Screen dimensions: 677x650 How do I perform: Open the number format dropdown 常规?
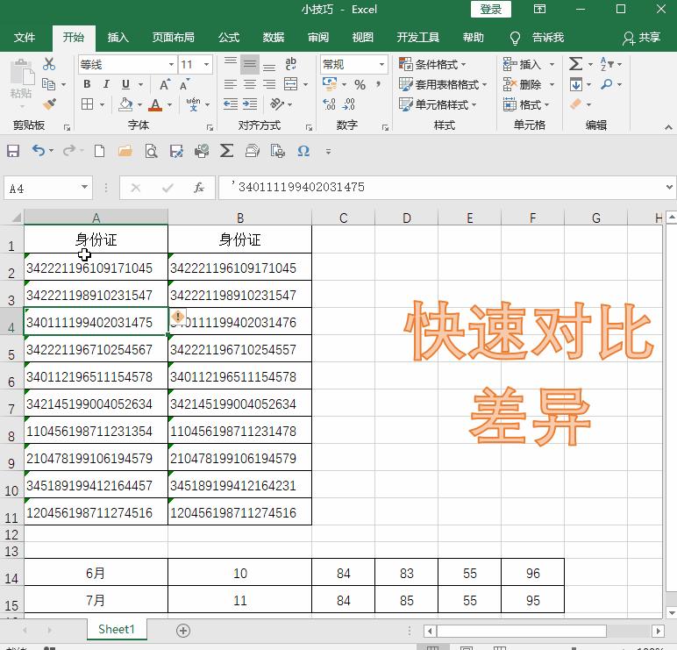pyautogui.click(x=381, y=65)
